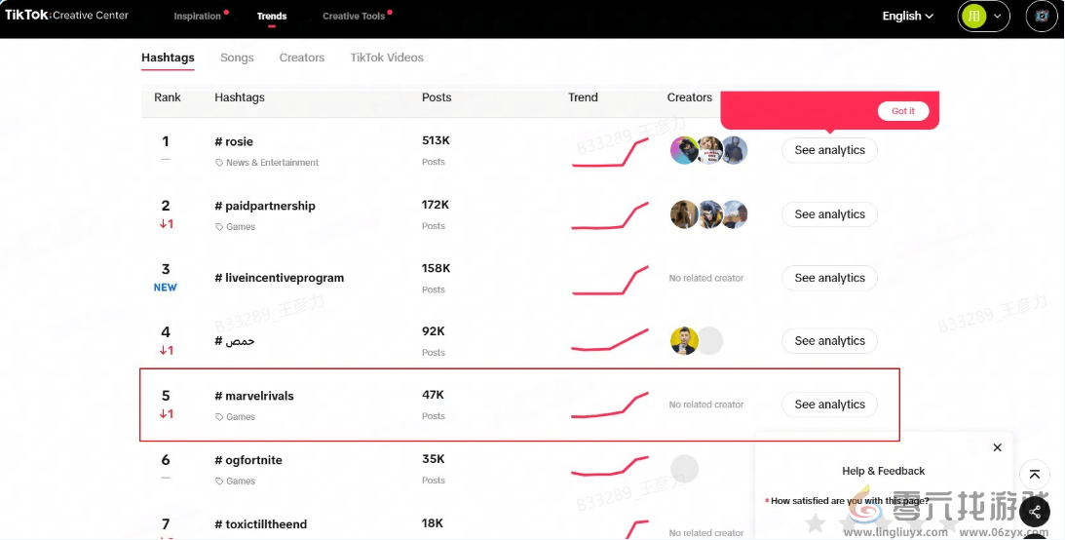Screen dimensions: 1065x540
Task: Open the circular badge icon in header
Action: (x=1042, y=17)
